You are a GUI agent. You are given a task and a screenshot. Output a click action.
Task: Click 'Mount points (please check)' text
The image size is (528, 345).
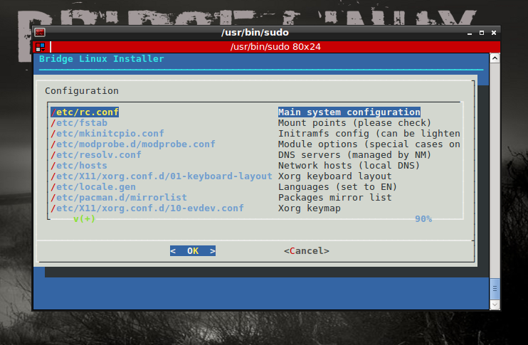pyautogui.click(x=354, y=123)
